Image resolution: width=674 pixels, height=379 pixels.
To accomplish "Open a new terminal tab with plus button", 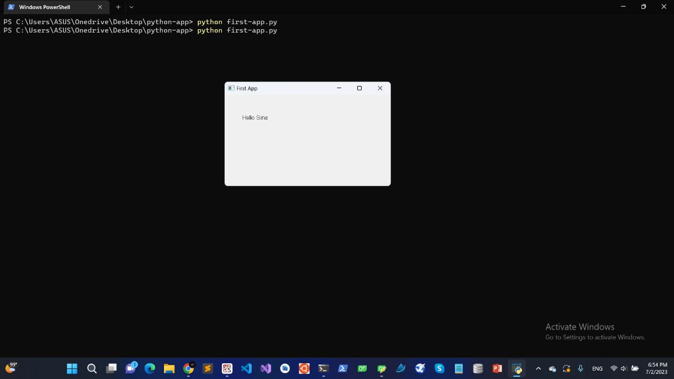I will 118,7.
